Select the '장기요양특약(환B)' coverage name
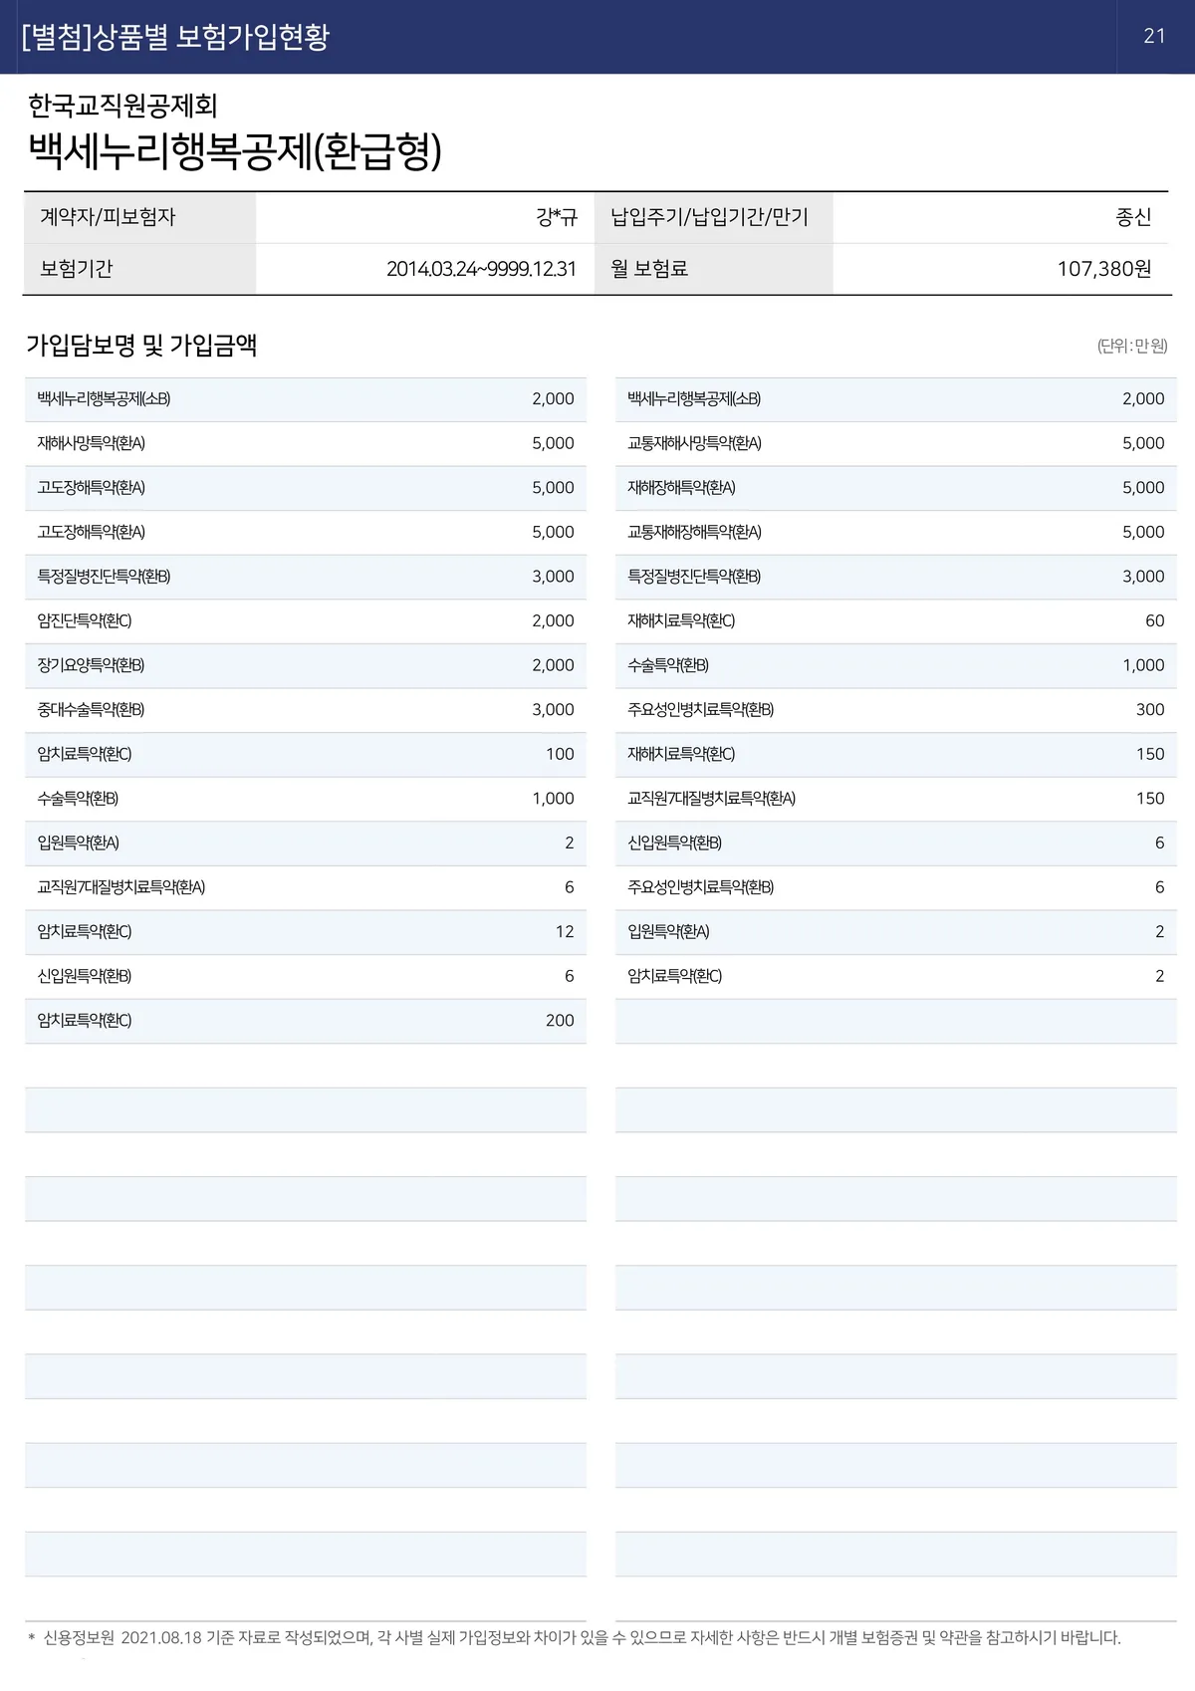This screenshot has height=1691, width=1195. (91, 665)
